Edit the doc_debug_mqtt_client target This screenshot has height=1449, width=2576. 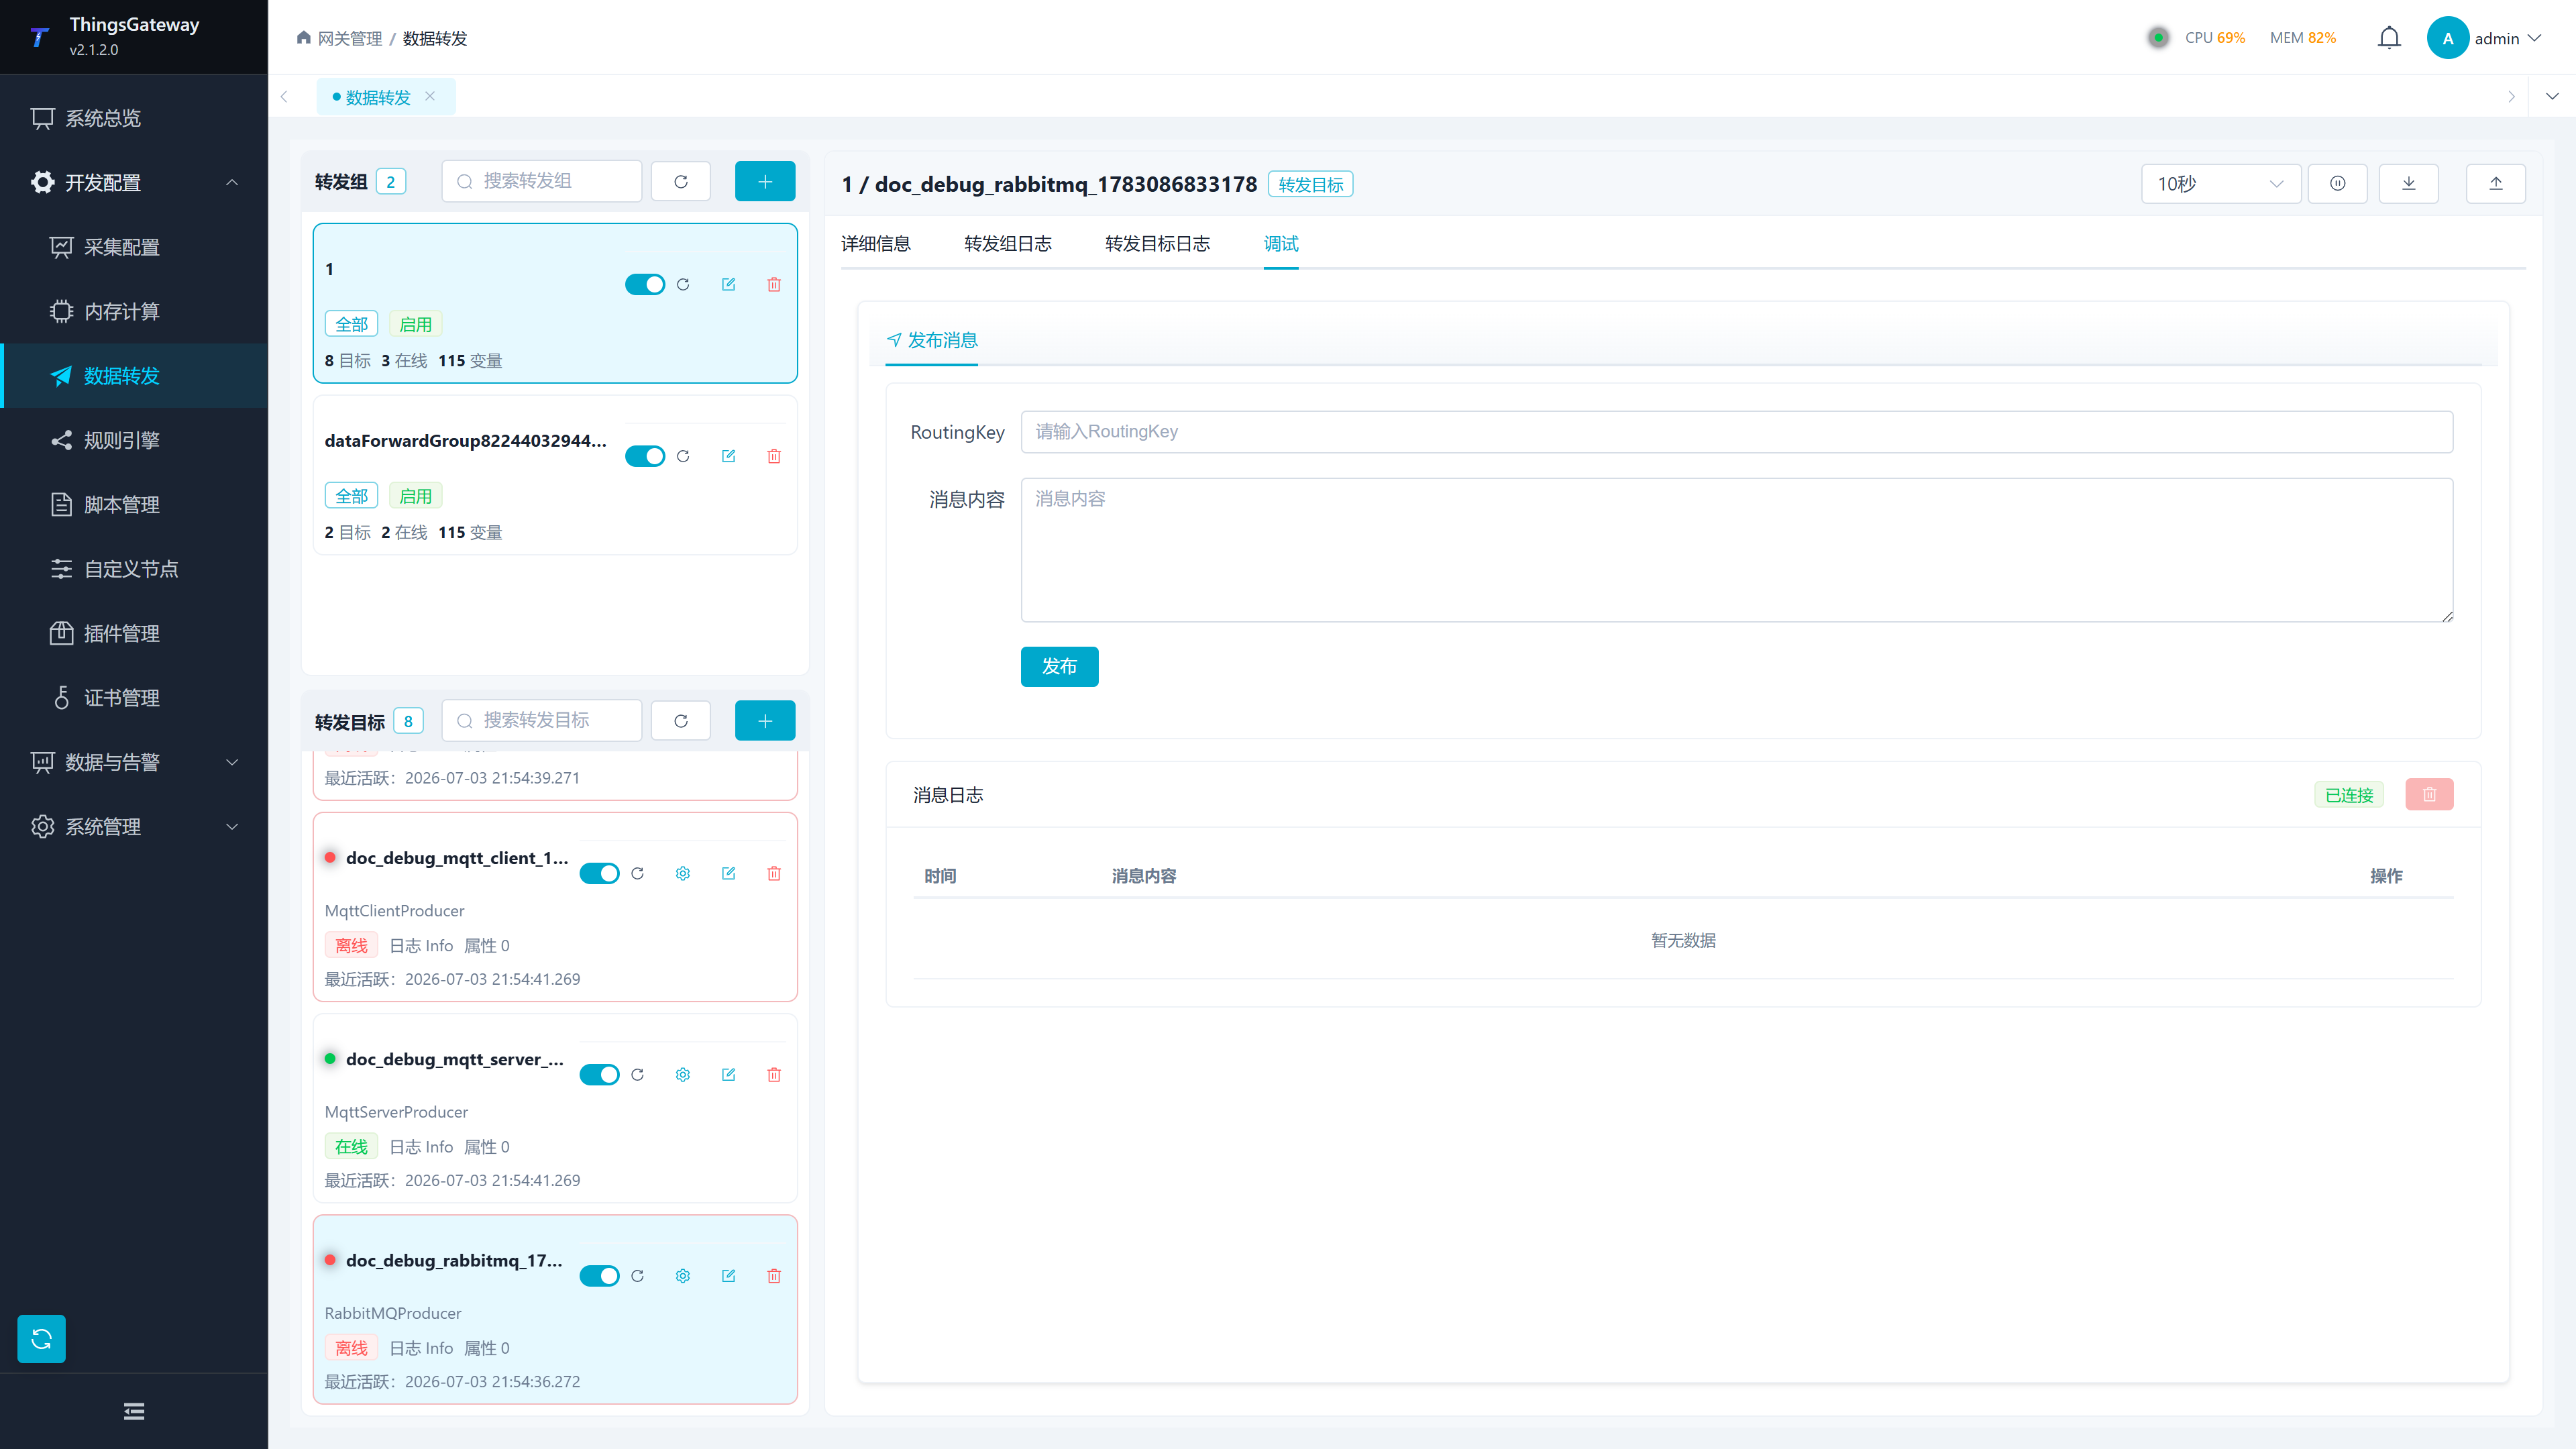point(729,874)
